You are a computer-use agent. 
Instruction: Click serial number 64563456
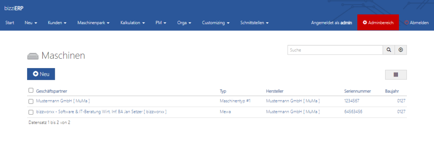point(353,112)
